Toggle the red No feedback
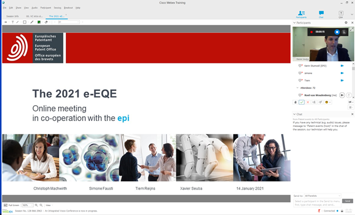Image resolution: width=355 pixels, height=215 pixels. [307, 102]
